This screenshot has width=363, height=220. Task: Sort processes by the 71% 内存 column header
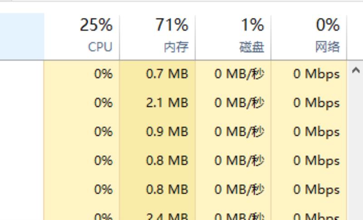click(x=157, y=36)
